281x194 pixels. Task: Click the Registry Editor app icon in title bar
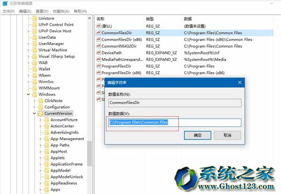(5, 3)
